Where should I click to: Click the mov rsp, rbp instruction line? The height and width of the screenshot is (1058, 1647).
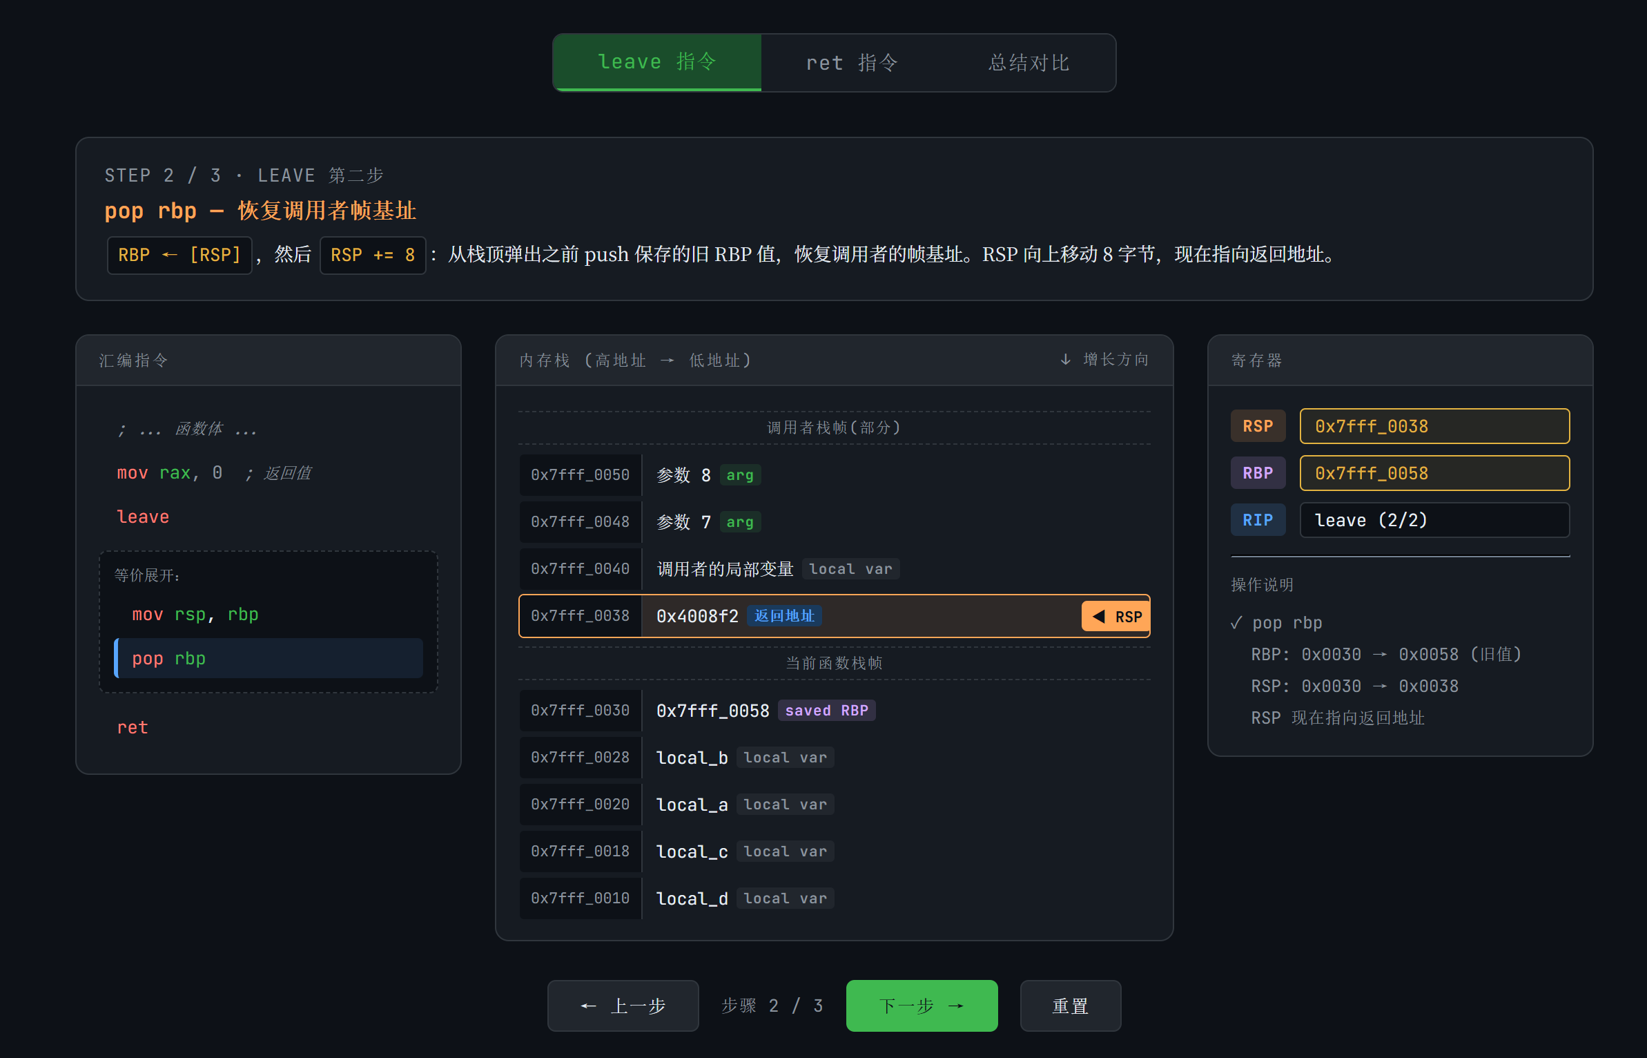click(195, 614)
